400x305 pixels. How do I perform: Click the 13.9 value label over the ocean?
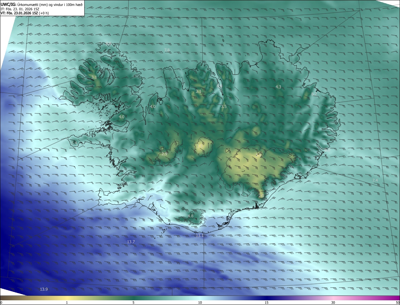[44, 289]
